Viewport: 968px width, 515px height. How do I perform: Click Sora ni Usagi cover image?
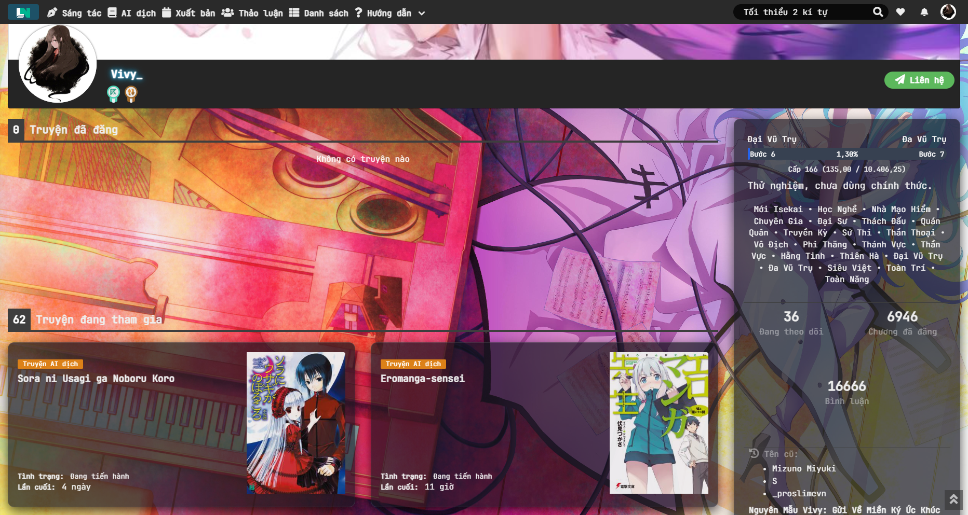[x=296, y=423]
